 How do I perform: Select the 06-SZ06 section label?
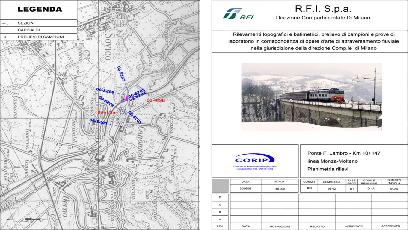(105, 91)
